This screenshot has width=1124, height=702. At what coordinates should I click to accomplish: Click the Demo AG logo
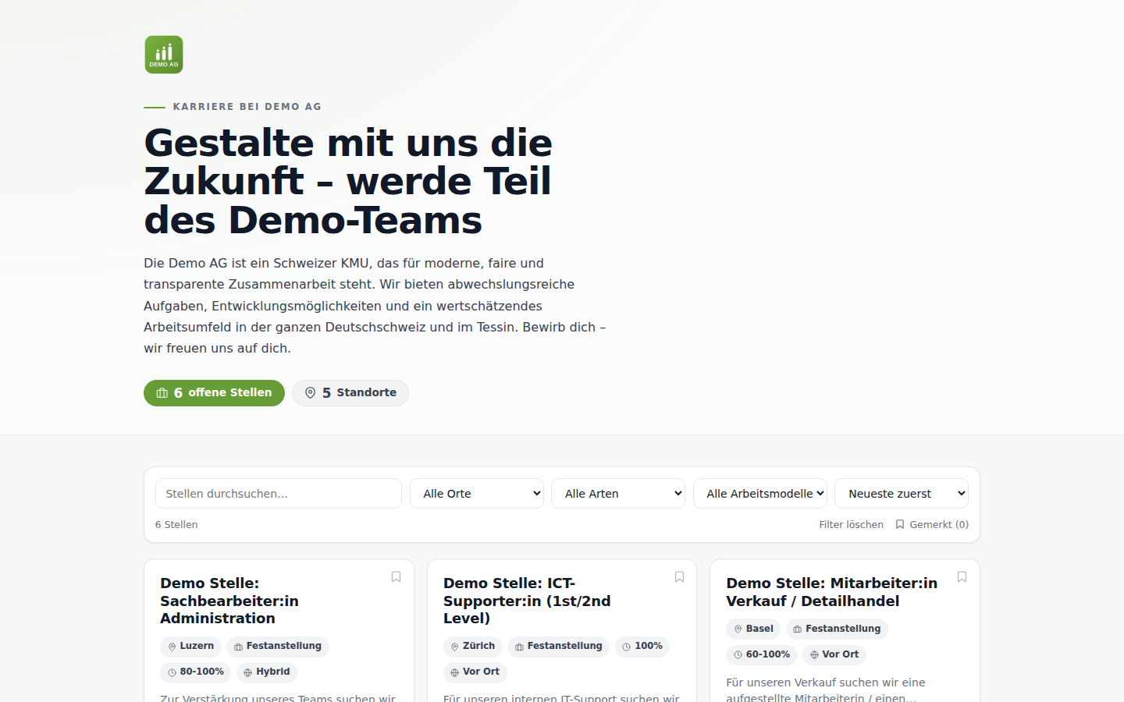164,55
